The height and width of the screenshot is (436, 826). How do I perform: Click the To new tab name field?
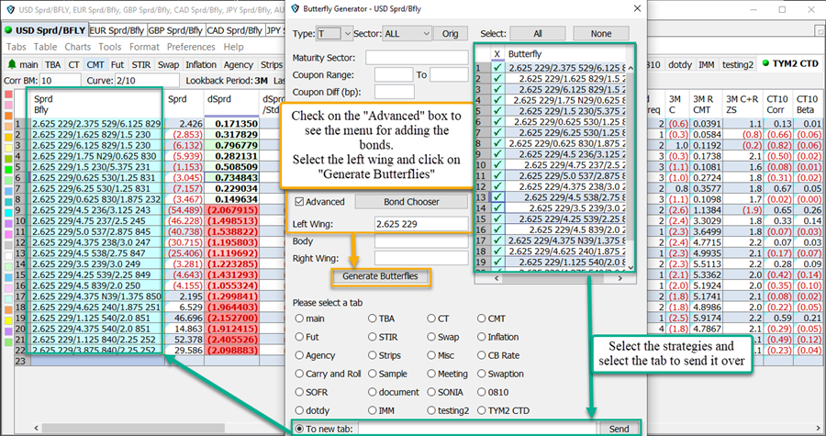tap(478, 429)
